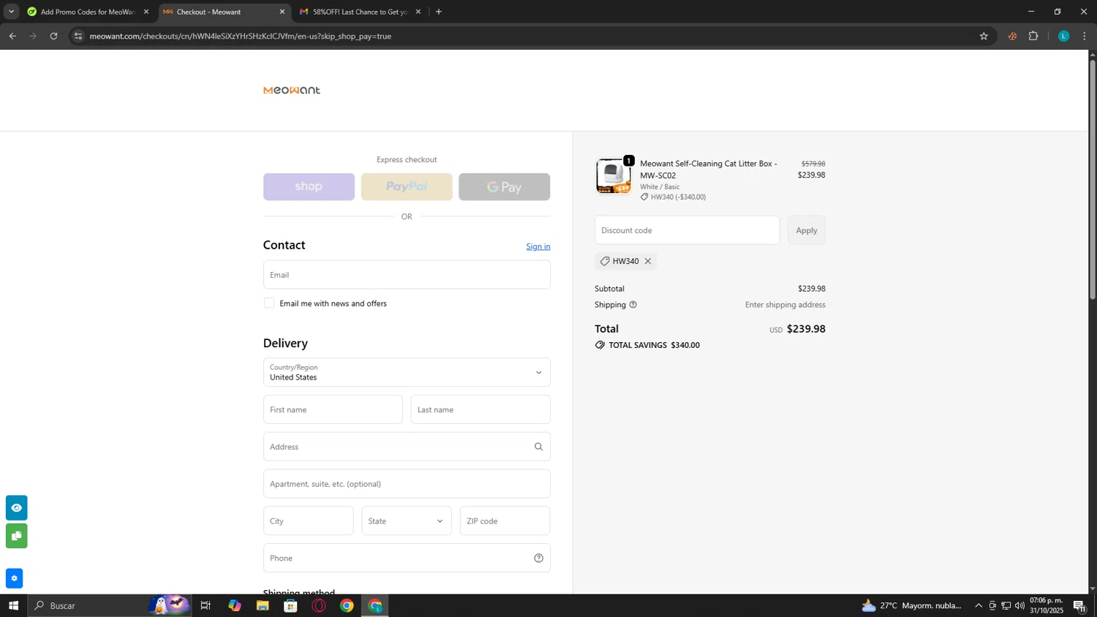Viewport: 1097px width, 617px height.
Task: Click the volume icon in system tray
Action: click(1020, 605)
